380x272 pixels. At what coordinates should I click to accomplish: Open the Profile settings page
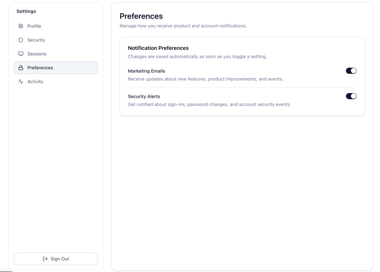click(56, 26)
